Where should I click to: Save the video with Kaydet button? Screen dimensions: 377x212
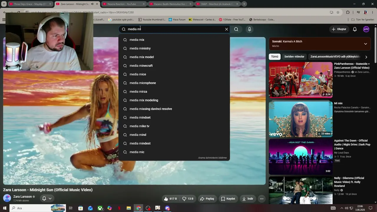pyautogui.click(x=228, y=199)
